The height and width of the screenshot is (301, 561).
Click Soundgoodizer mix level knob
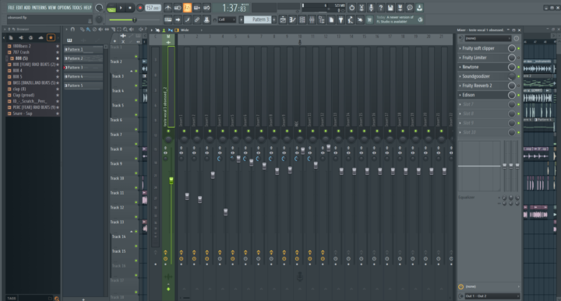(x=512, y=76)
